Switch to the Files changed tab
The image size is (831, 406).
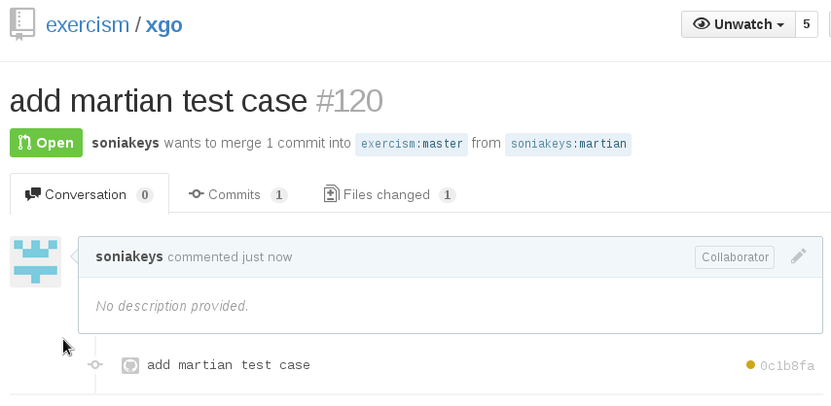click(x=389, y=195)
